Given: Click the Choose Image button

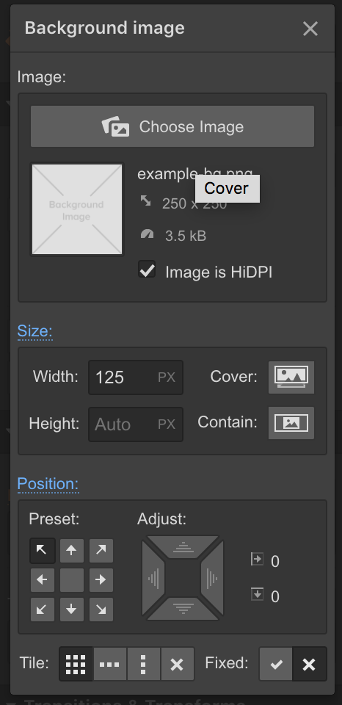Looking at the screenshot, I should 172,126.
